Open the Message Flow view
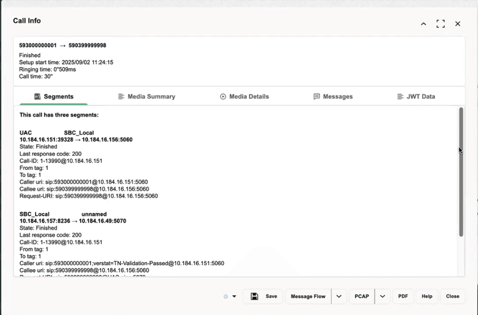The height and width of the screenshot is (315, 478). 308,296
